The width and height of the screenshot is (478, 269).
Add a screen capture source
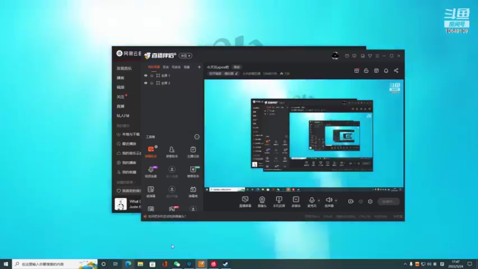coord(245,202)
